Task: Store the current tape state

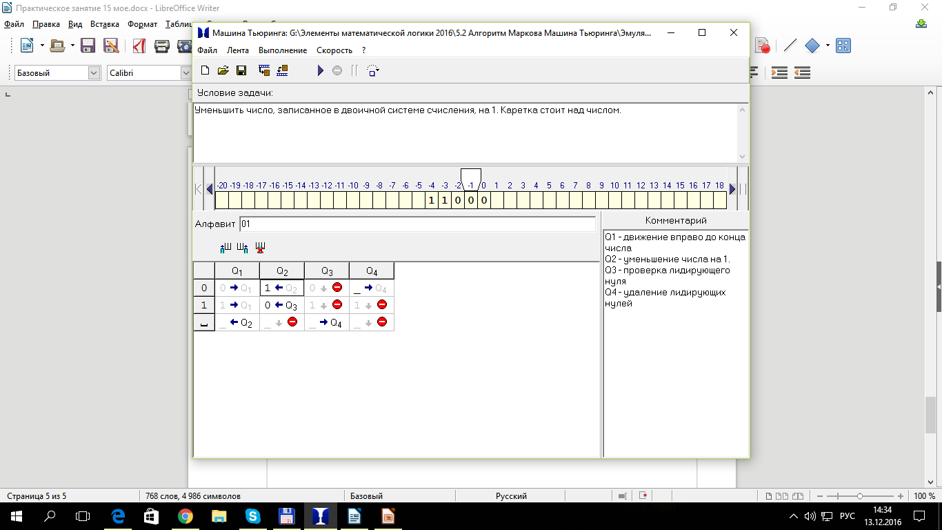Action: (x=263, y=70)
